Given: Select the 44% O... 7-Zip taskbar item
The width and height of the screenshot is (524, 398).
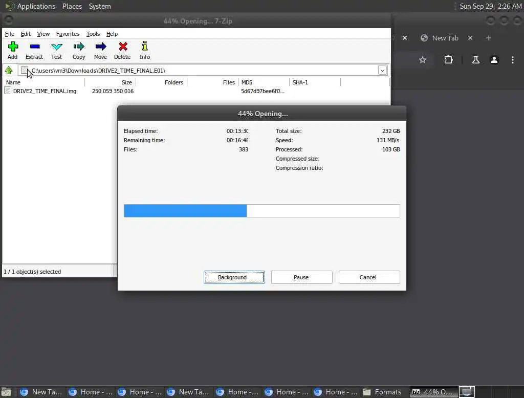Looking at the screenshot, I should pyautogui.click(x=432, y=392).
